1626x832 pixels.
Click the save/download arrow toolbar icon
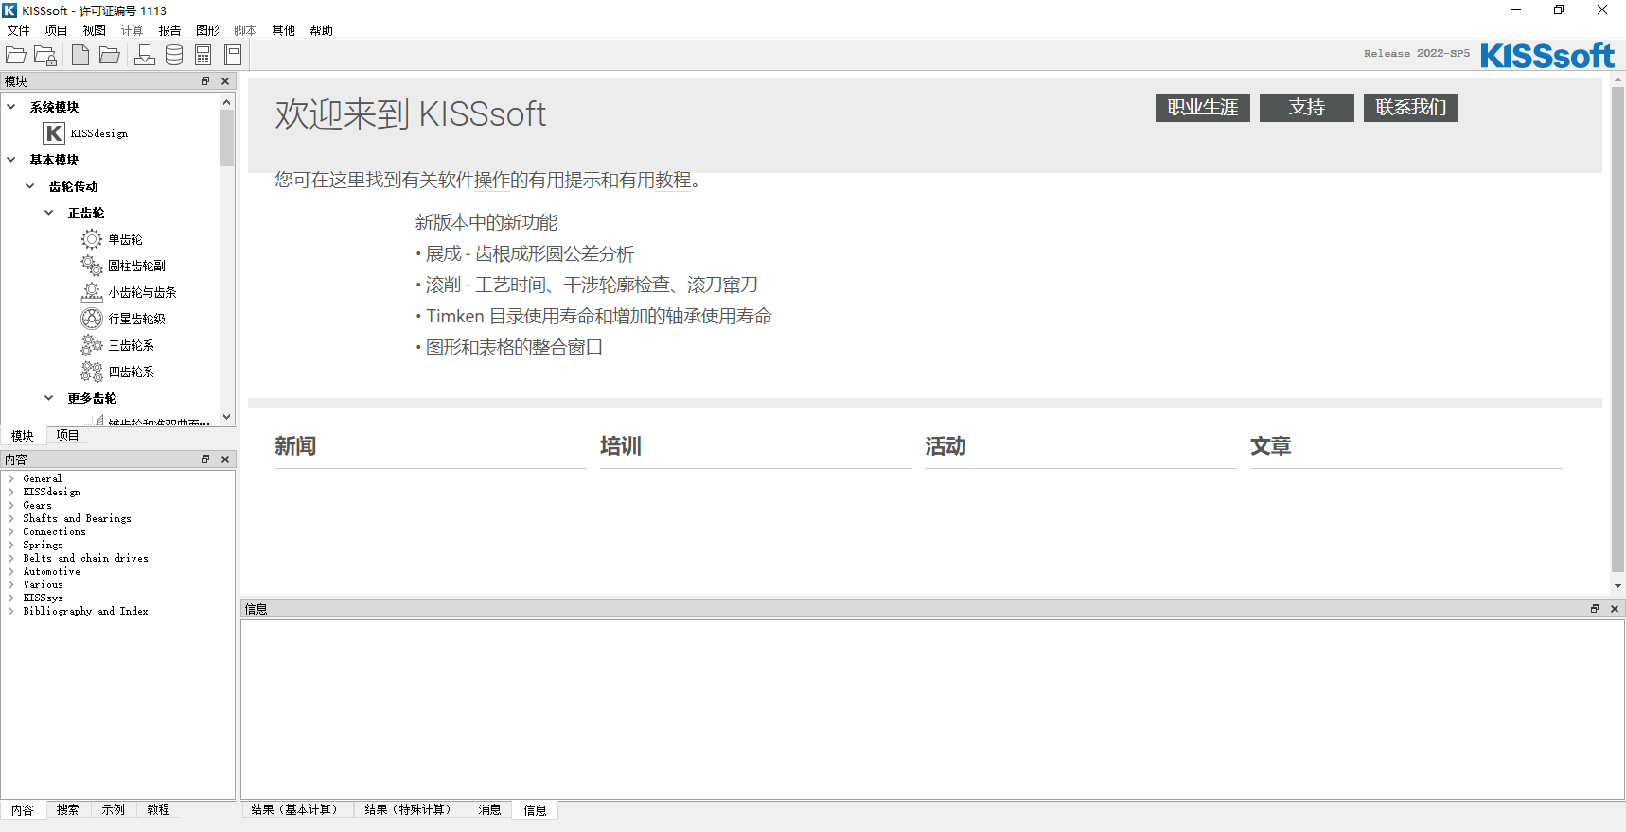pos(145,56)
